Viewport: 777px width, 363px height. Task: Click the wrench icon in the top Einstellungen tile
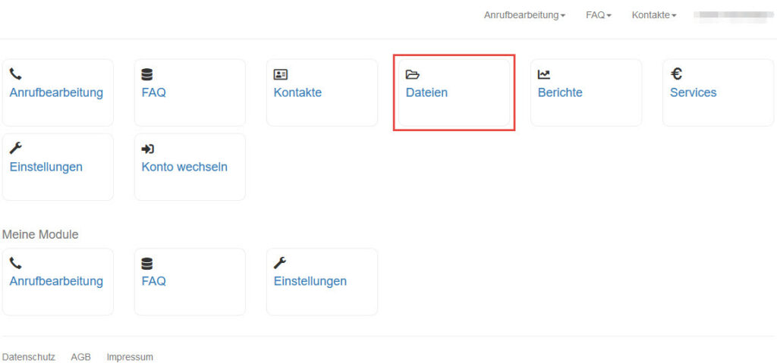[x=15, y=148]
